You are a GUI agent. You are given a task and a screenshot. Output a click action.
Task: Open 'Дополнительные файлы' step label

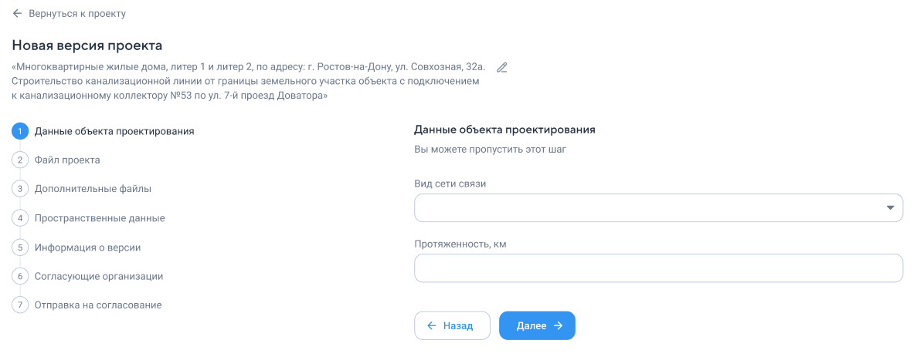pyautogui.click(x=93, y=189)
